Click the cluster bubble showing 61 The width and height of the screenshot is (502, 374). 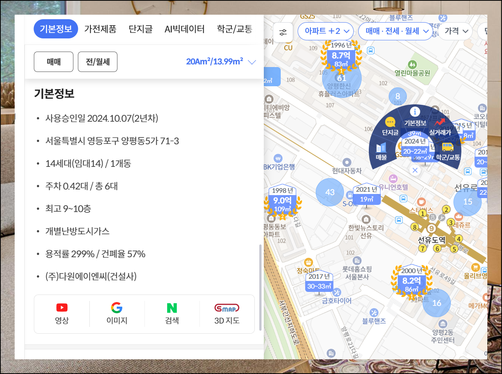point(342,78)
